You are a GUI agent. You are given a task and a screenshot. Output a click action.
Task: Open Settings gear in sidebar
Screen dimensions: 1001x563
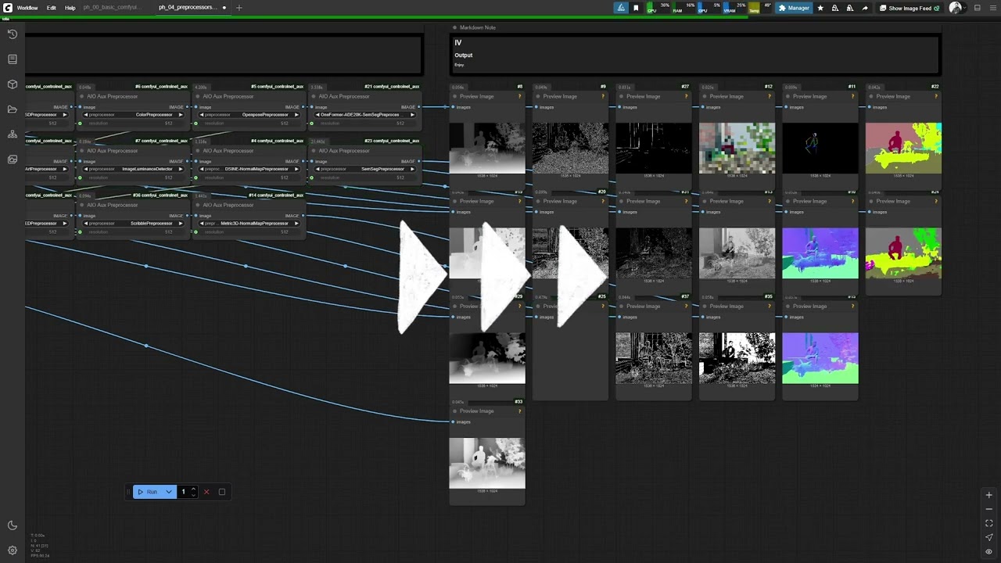pyautogui.click(x=13, y=550)
